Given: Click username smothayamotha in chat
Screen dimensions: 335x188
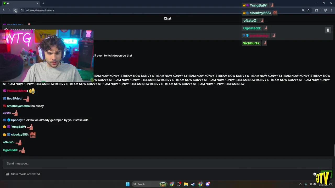Looking at the screenshot, I should pyautogui.click(x=19, y=106).
